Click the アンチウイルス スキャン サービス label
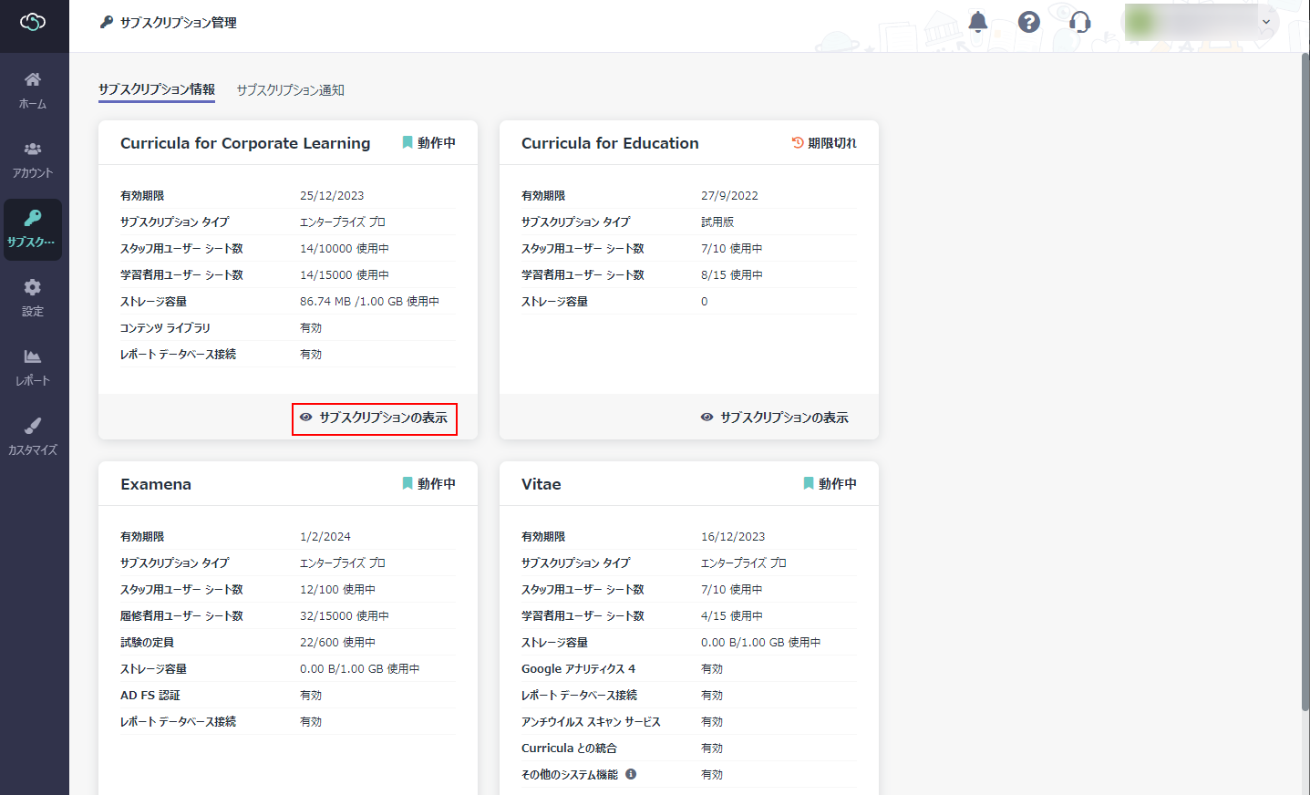This screenshot has width=1310, height=795. (x=591, y=721)
